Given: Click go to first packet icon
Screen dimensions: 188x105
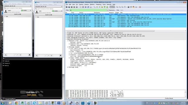Looking at the screenshot, I should tap(105, 7).
